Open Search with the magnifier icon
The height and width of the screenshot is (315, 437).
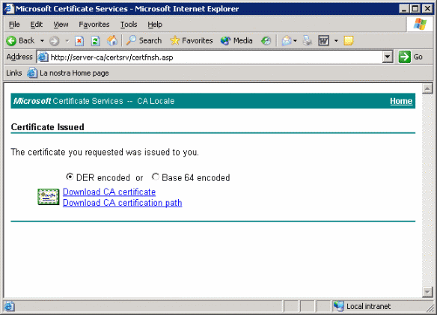[x=131, y=40]
